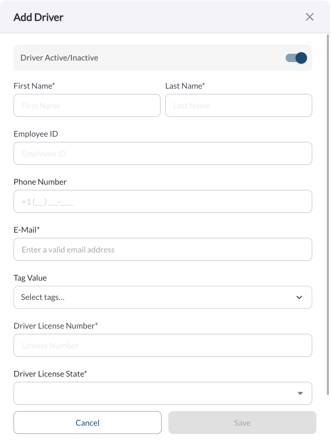Viewport: 331px width, 446px height.
Task: Click the License State caret arrow
Action: pos(300,393)
